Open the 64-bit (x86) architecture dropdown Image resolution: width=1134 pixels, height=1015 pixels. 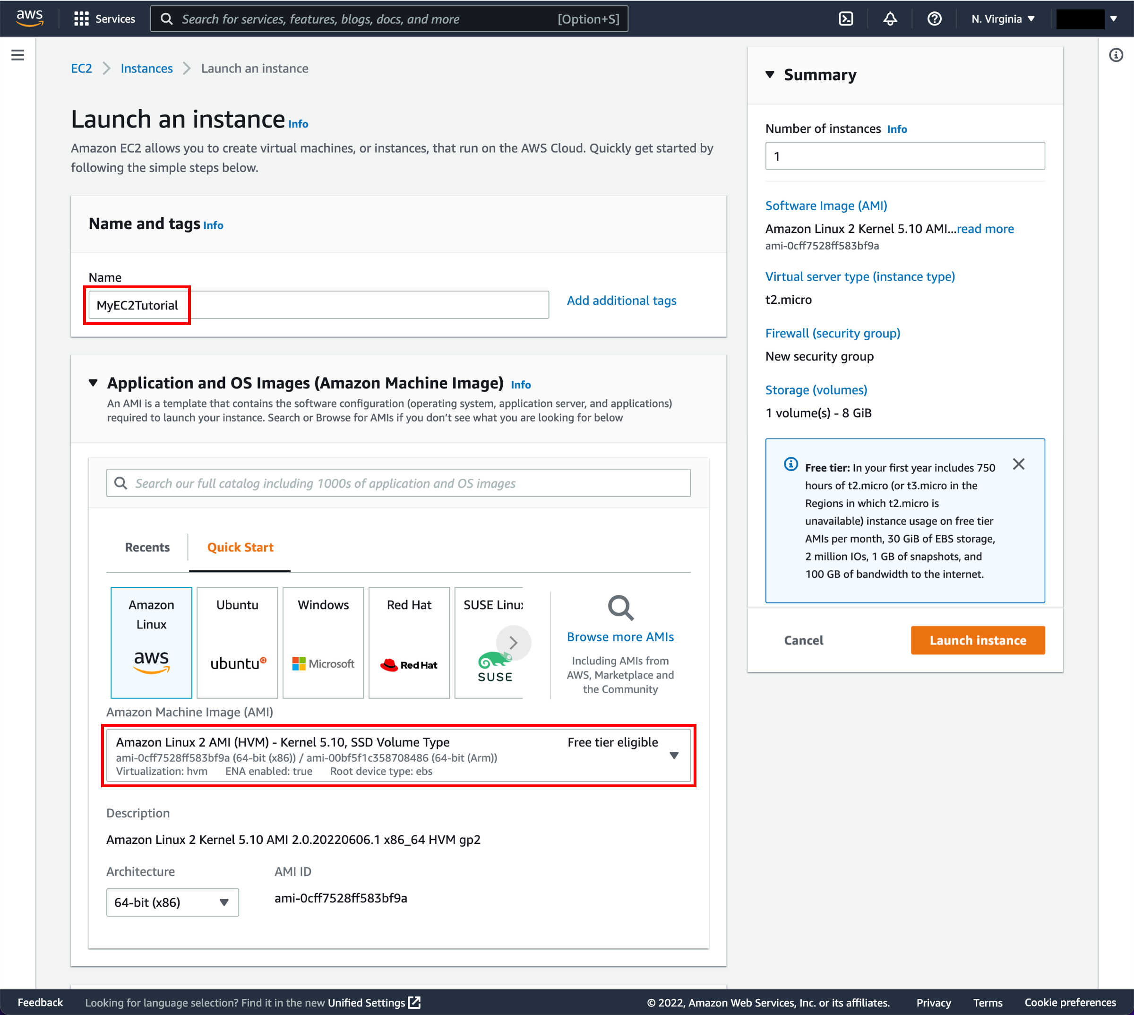click(x=172, y=902)
